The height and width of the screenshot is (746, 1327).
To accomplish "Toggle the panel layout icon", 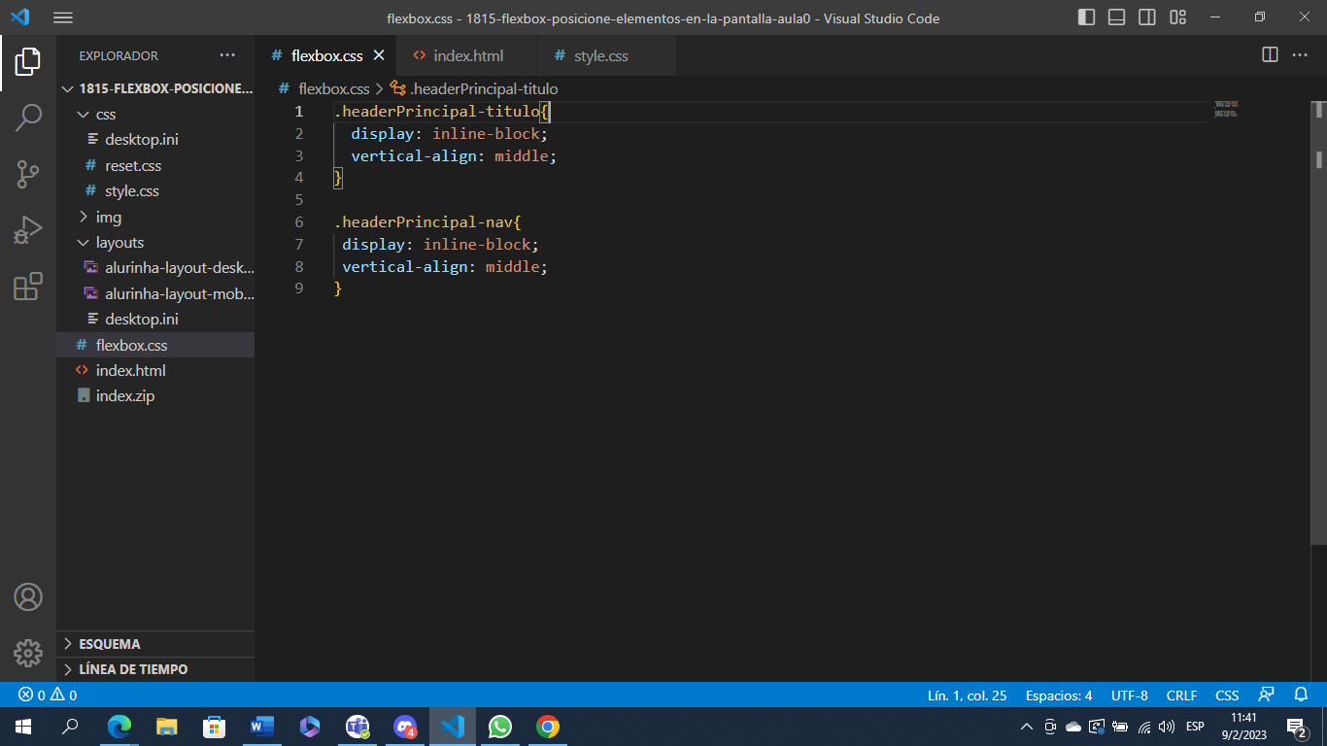I will click(x=1117, y=17).
